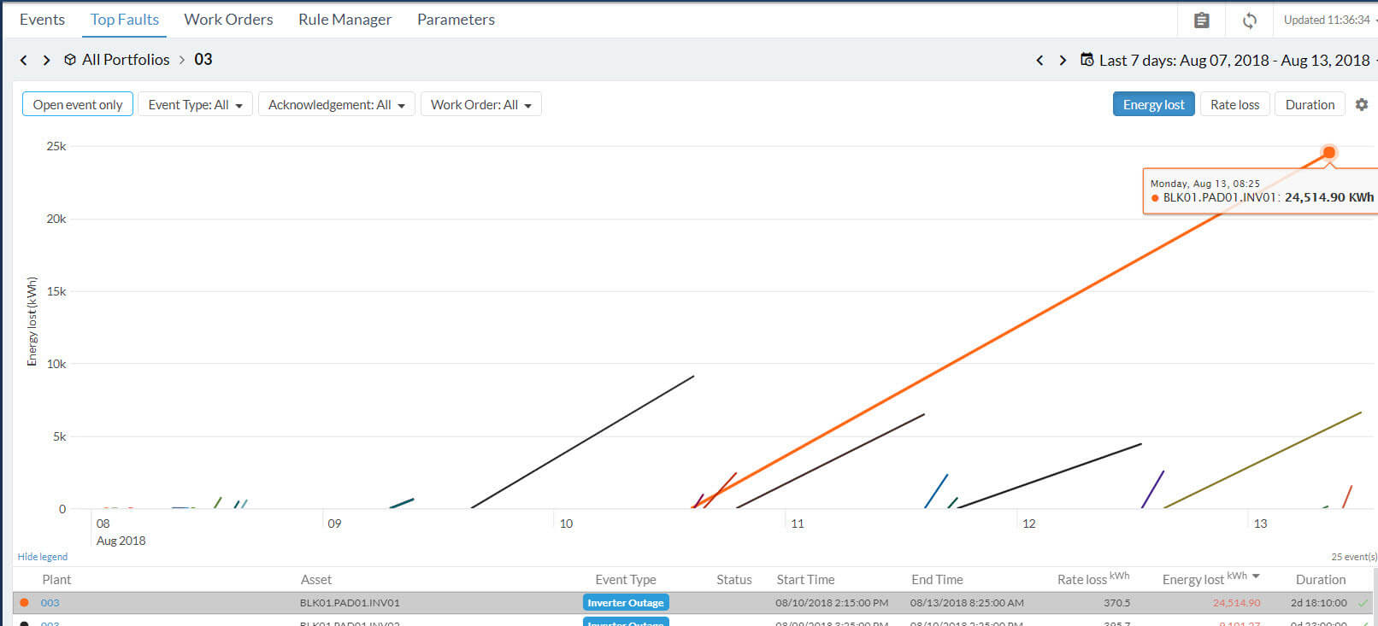Switch chart to Rate loss
The width and height of the screenshot is (1378, 626).
[1234, 104]
